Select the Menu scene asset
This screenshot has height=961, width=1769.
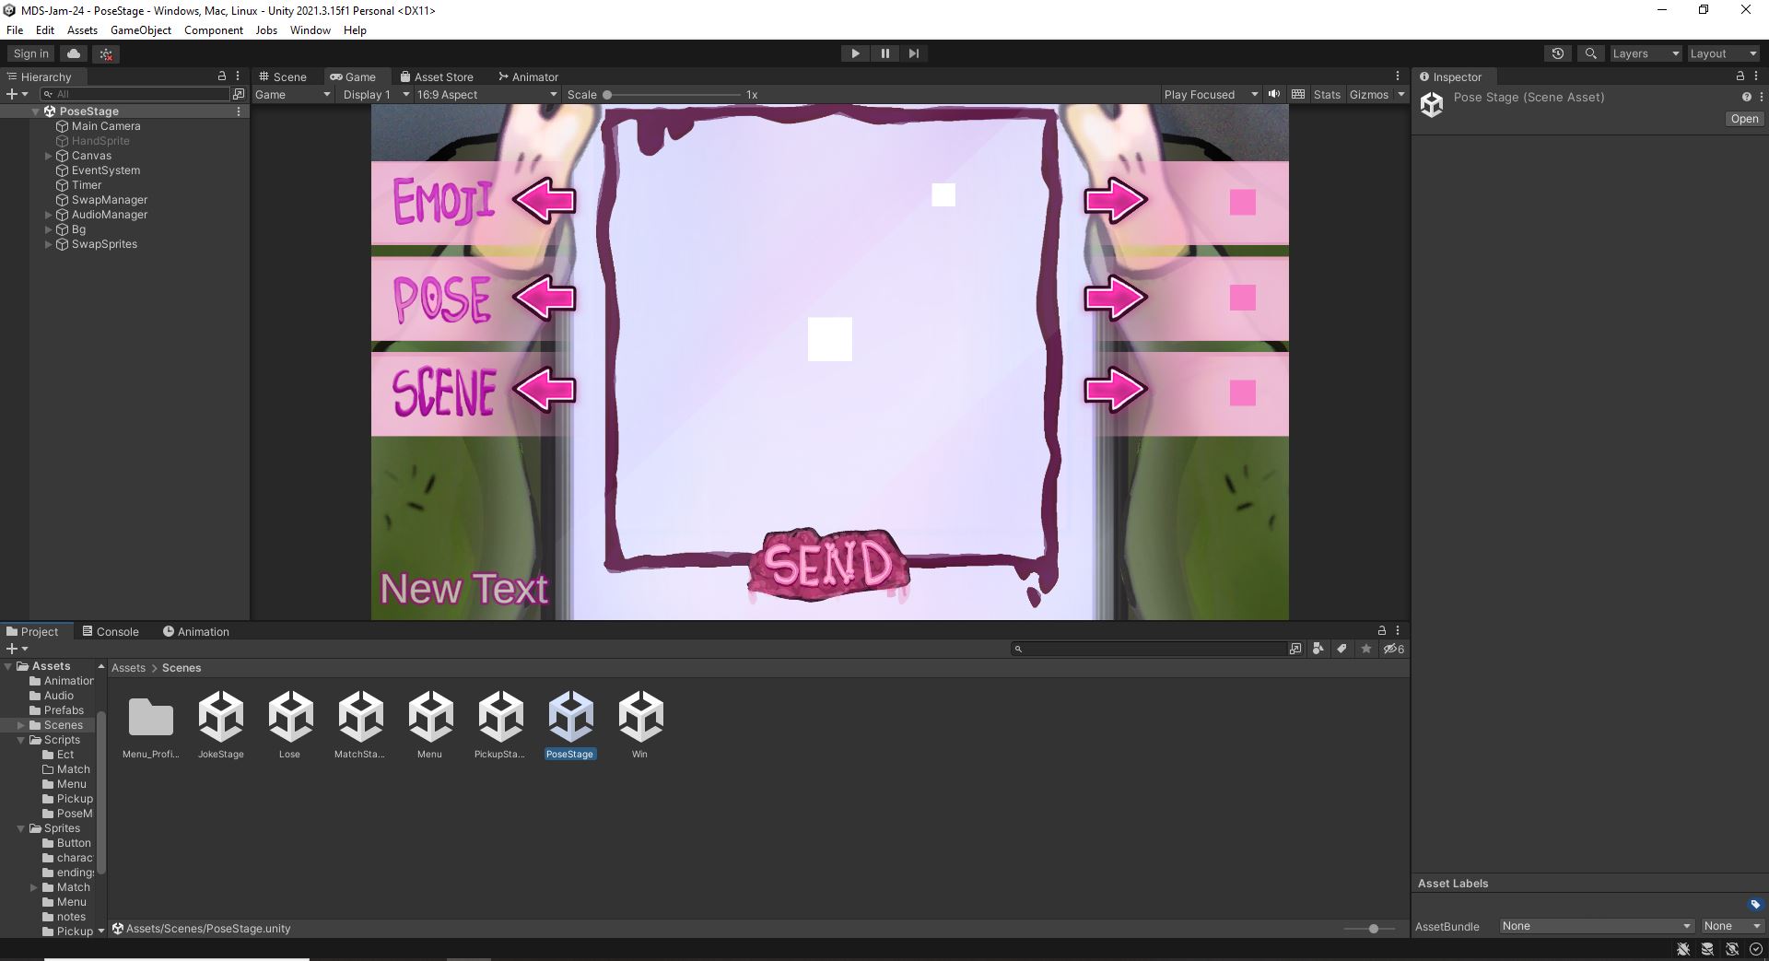click(430, 725)
